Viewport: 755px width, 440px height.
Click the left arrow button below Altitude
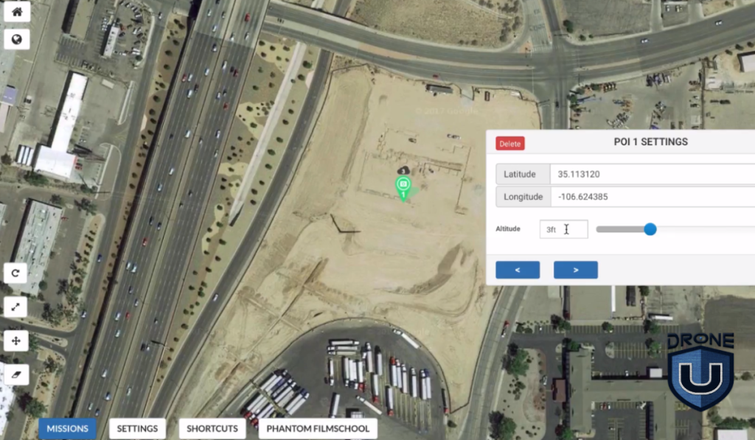(x=518, y=270)
